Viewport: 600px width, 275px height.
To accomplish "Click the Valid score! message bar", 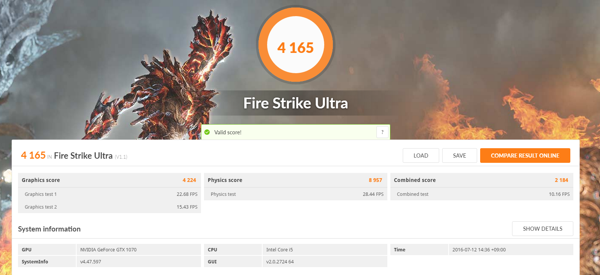I will (296, 132).
